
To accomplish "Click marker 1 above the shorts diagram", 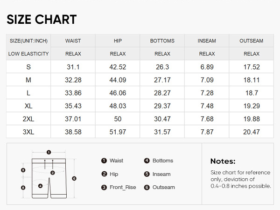I will tap(49, 152).
